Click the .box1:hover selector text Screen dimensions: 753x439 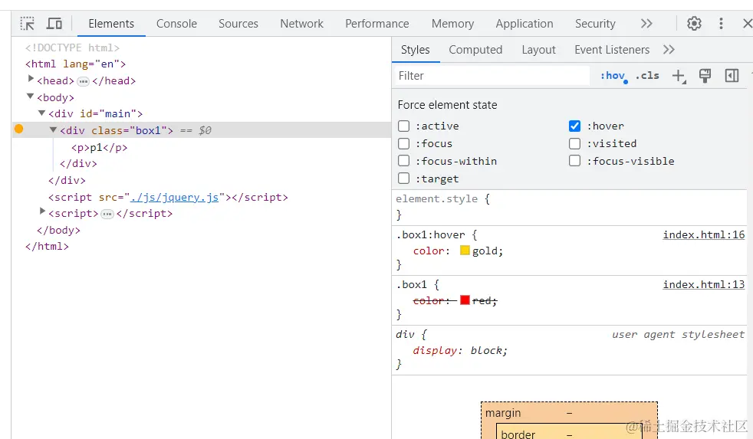pos(431,235)
